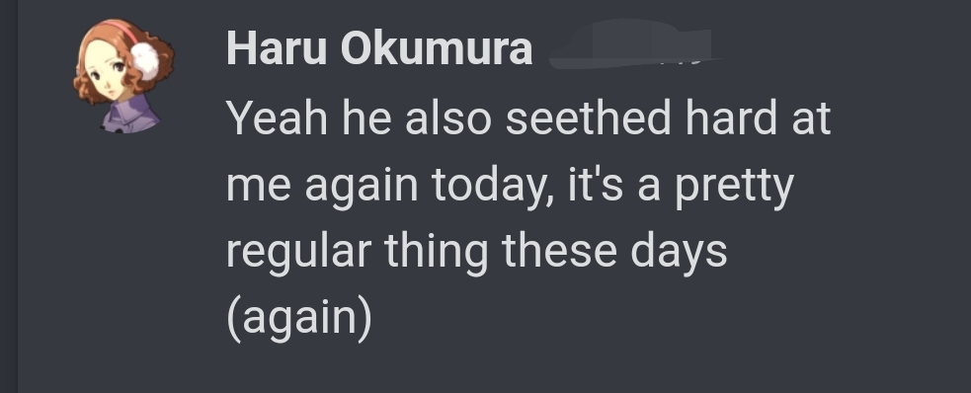Click the dark sidebar strip at left edge
Screen dimensions: 971x393
click(9, 196)
